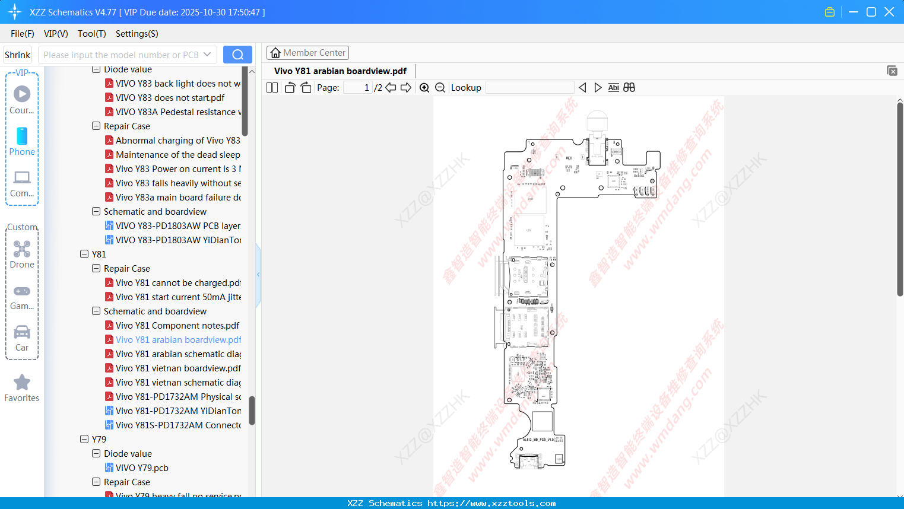Viewport: 904px width, 509px height.
Task: Find previous lookup result
Action: [x=582, y=88]
